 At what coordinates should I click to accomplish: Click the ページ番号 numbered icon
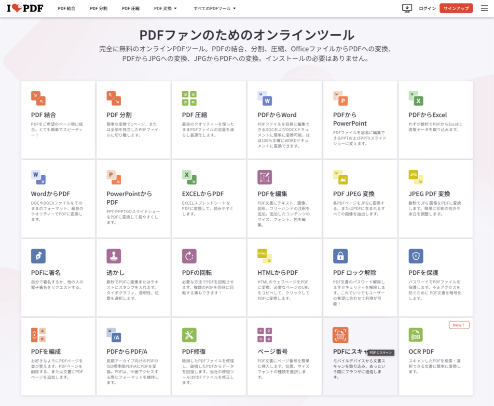[x=265, y=335]
